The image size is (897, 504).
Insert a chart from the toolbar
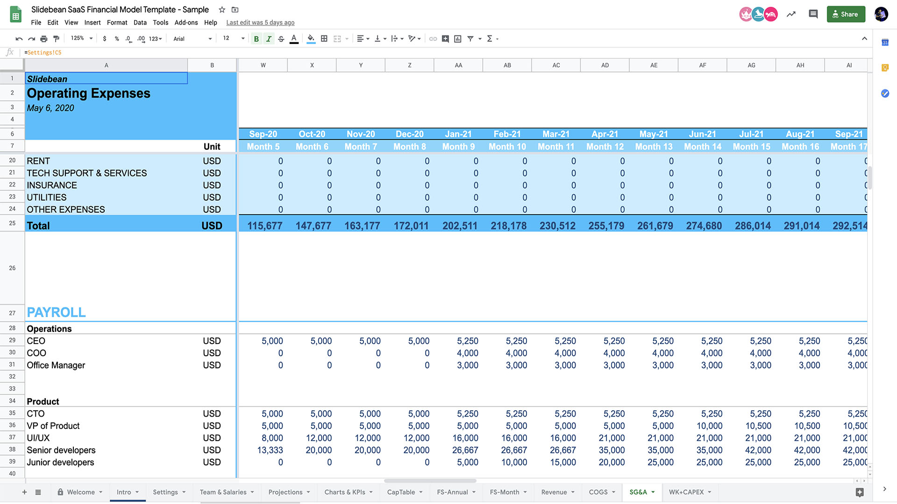(x=458, y=39)
